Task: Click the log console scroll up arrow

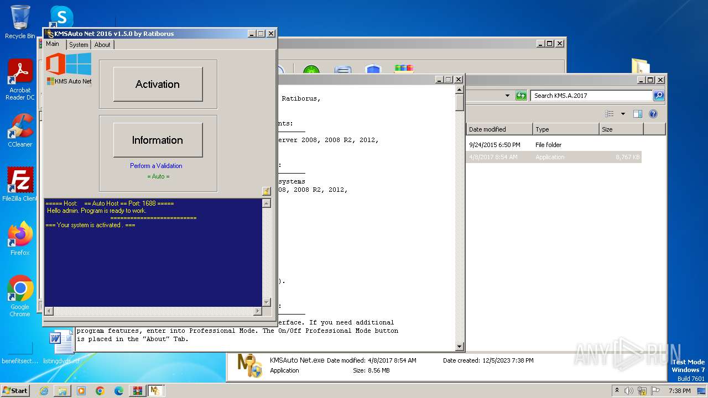Action: pyautogui.click(x=267, y=203)
